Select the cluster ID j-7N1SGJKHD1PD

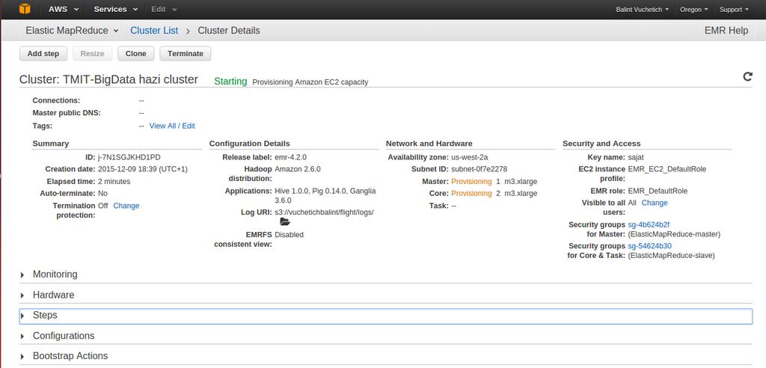(129, 157)
